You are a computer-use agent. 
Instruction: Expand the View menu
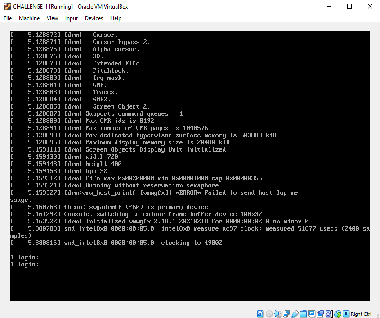pos(52,18)
